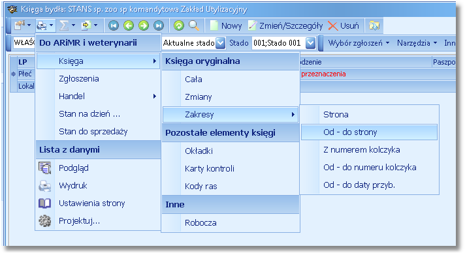Go to next record green arrow
The width and height of the screenshot is (465, 255).
click(144, 26)
